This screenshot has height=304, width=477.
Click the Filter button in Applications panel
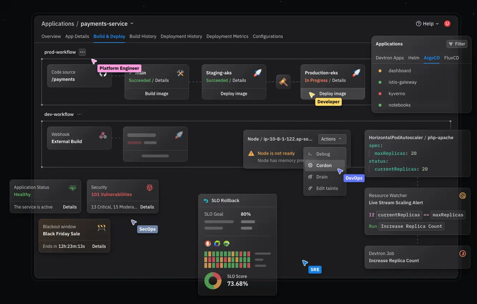point(457,44)
